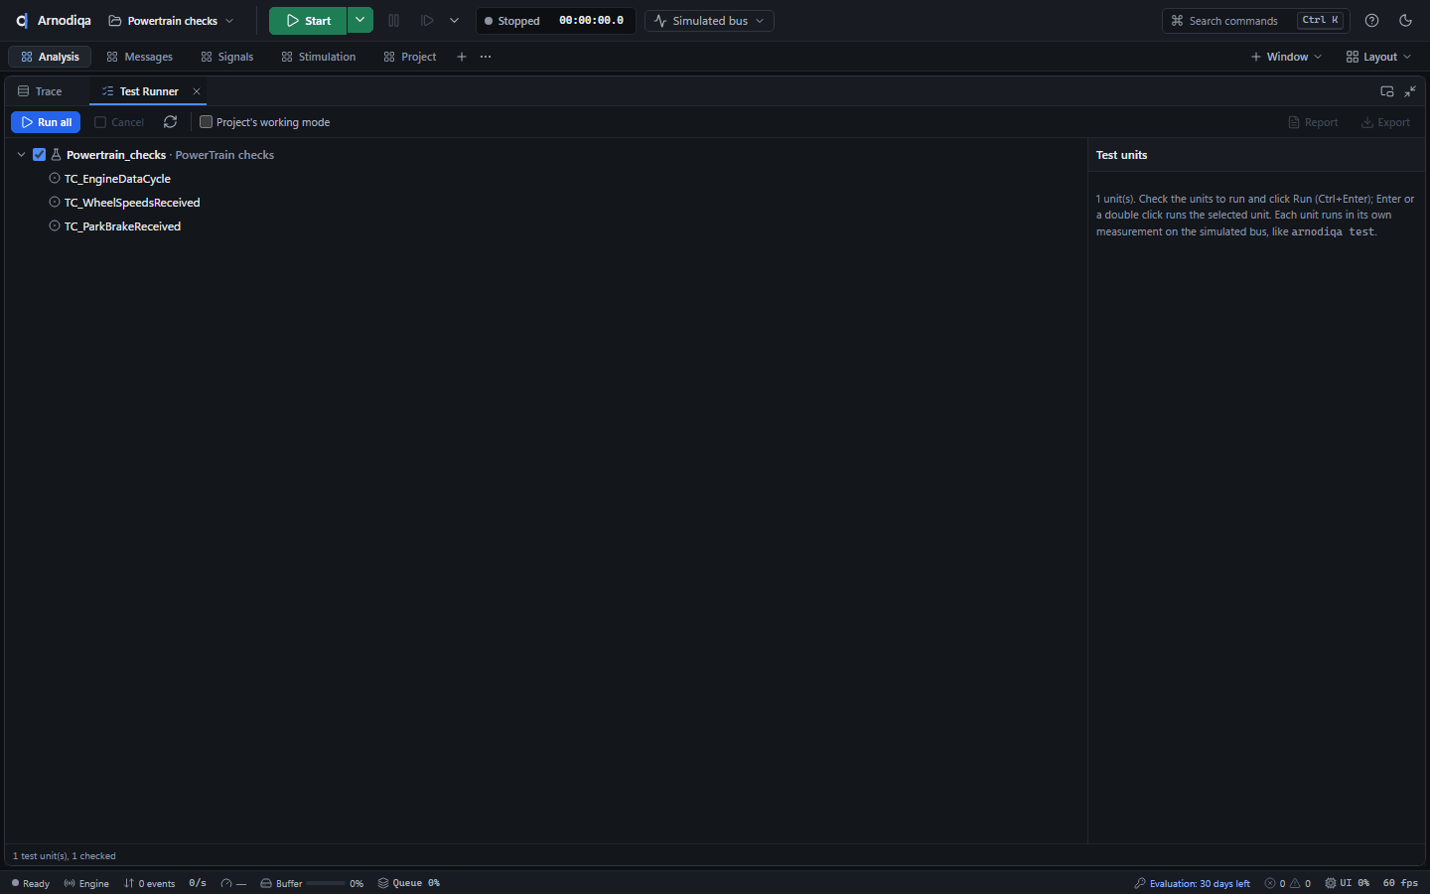Open the more tabs ellipsis icon

point(486,57)
